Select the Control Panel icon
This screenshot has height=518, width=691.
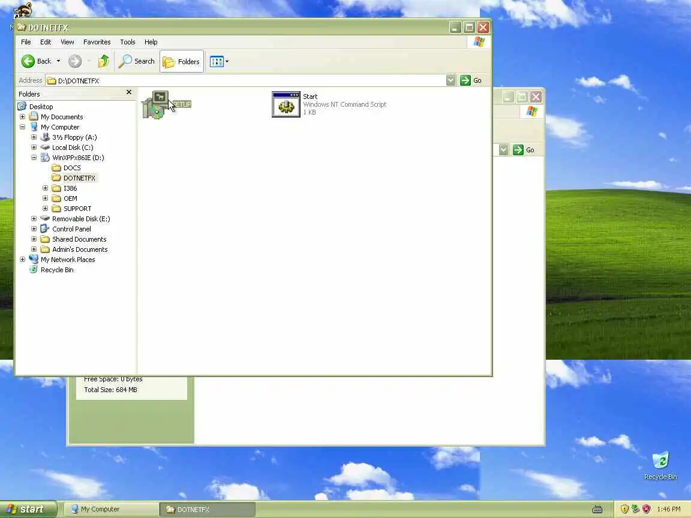pyautogui.click(x=45, y=228)
